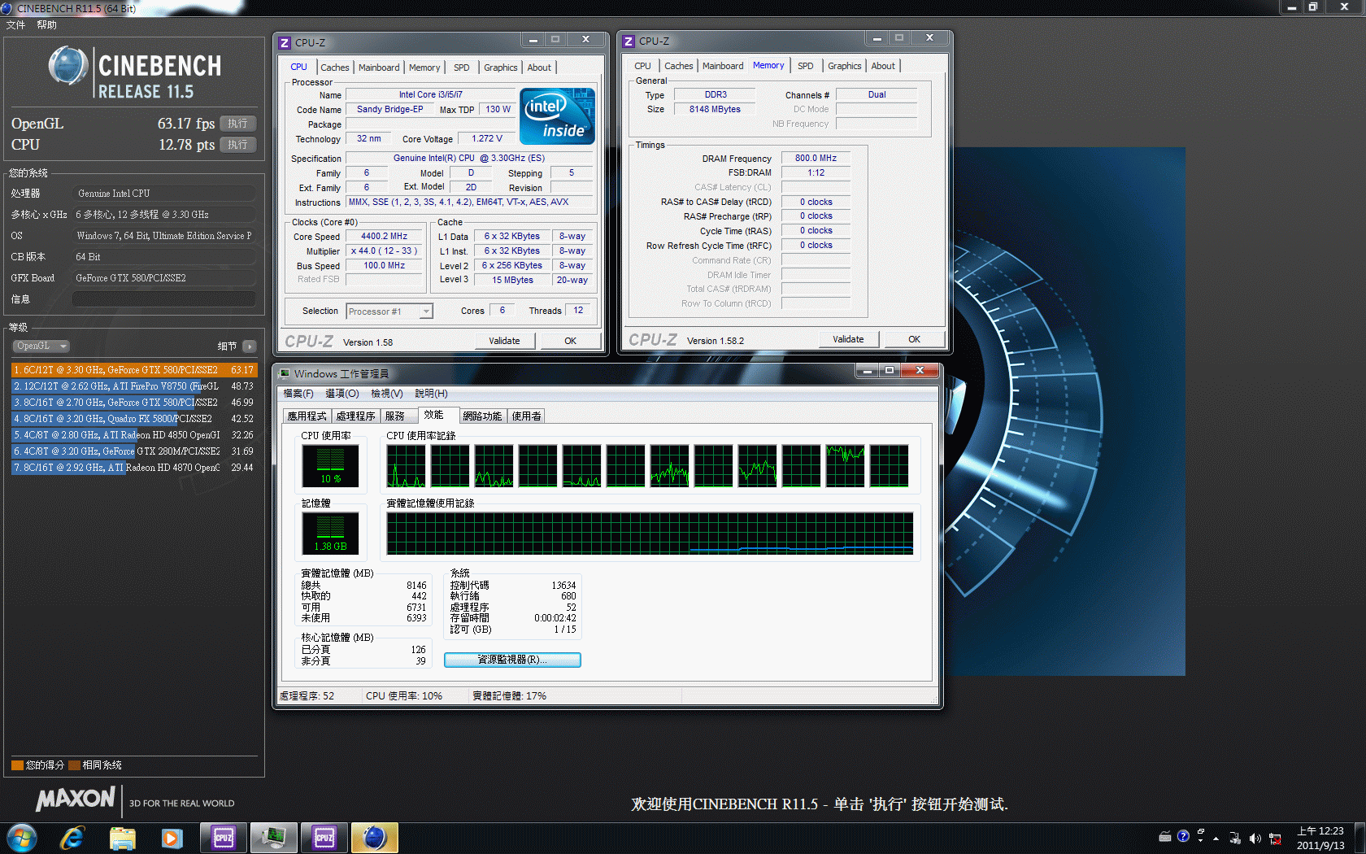This screenshot has width=1366, height=854.
Task: Click the Intel inside logo in CPU-Z
Action: point(557,116)
